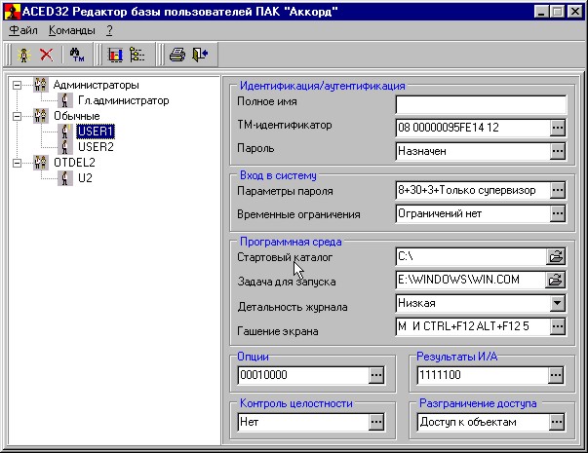Viewport: 588px width, 453px height.
Task: Click the value 8+30+3+Только супервизор
Action: pyautogui.click(x=466, y=190)
